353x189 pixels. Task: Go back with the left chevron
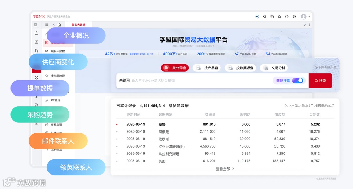coord(54,25)
